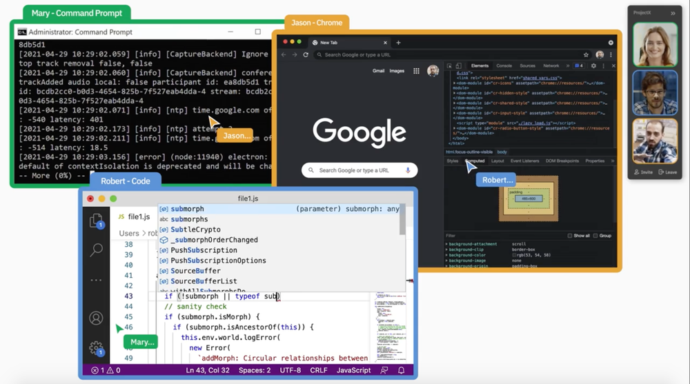Viewport: 690px width, 384px height.
Task: Click the notifications bell in VS Code status bar
Action: (401, 370)
